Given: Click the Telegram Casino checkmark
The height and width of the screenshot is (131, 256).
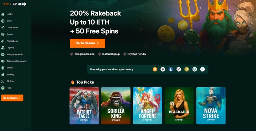Looking at the screenshot, I should pos(72,54).
